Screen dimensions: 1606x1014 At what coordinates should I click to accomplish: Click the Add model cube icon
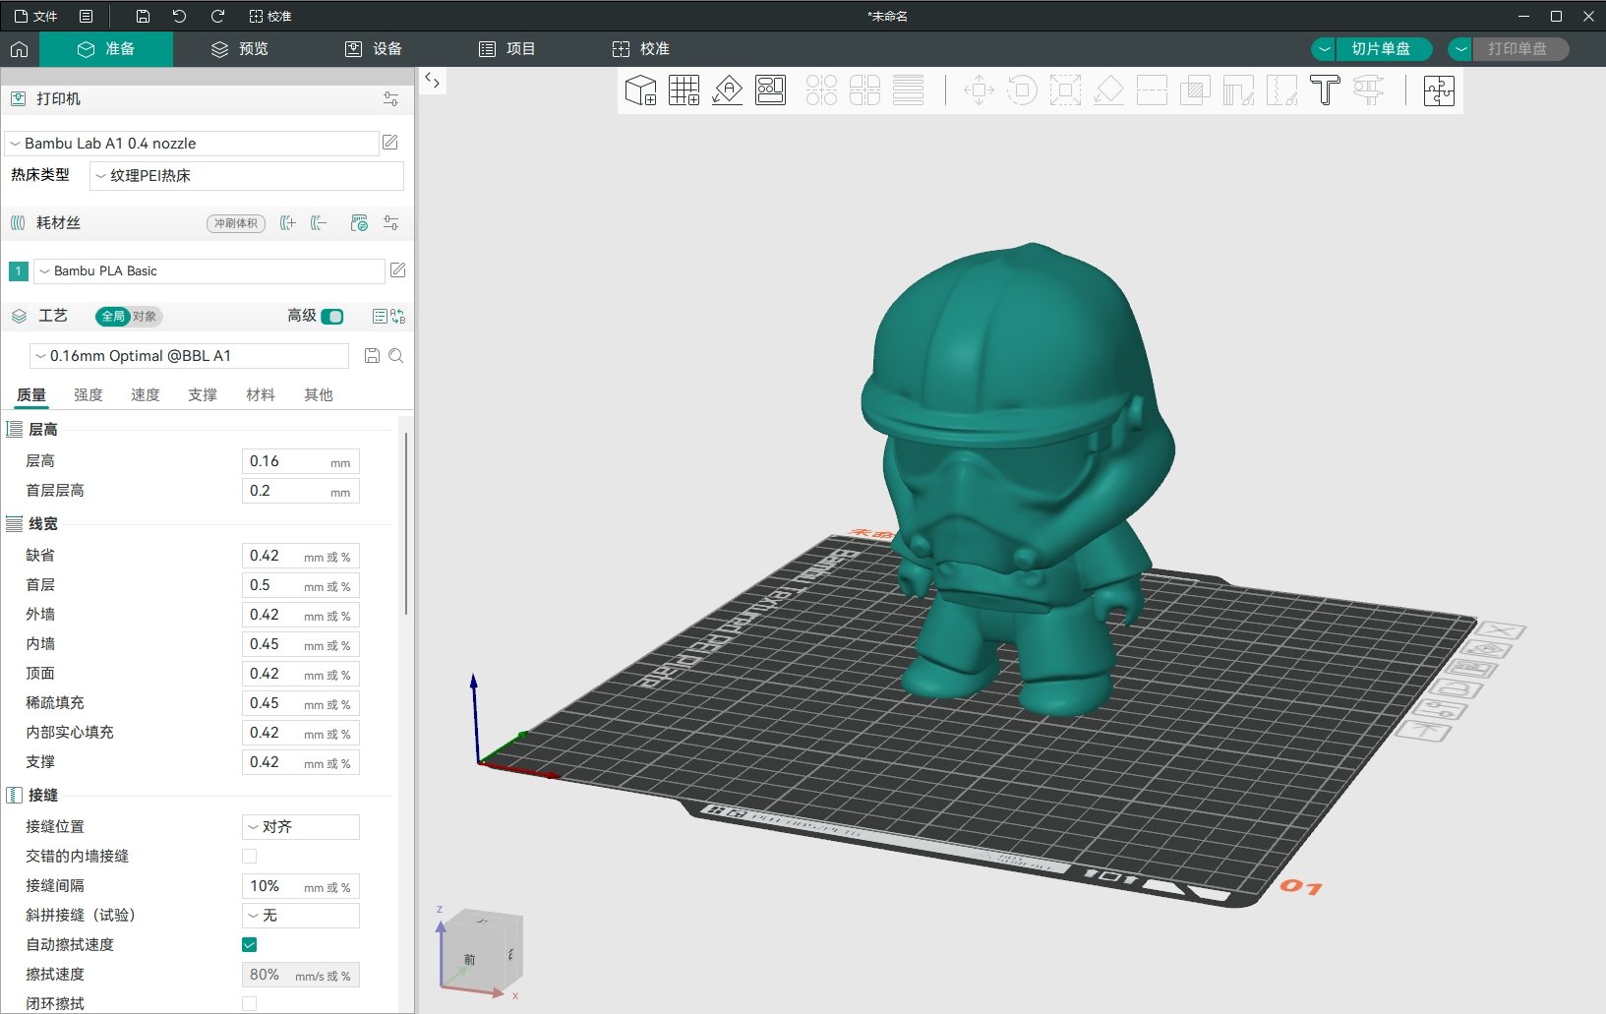pos(640,90)
